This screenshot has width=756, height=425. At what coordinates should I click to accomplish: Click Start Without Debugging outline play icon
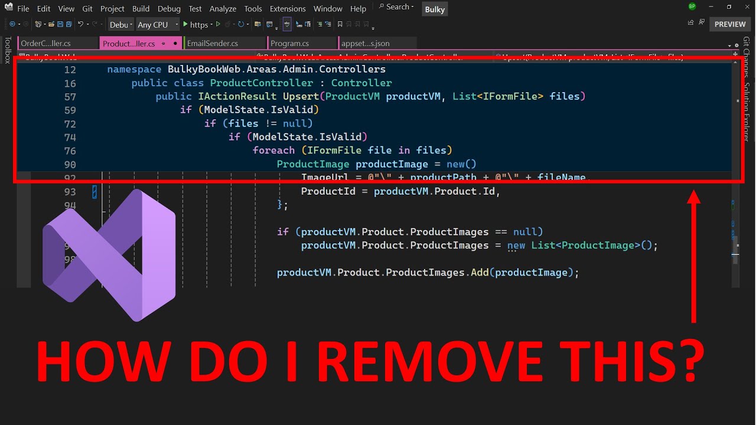218,24
